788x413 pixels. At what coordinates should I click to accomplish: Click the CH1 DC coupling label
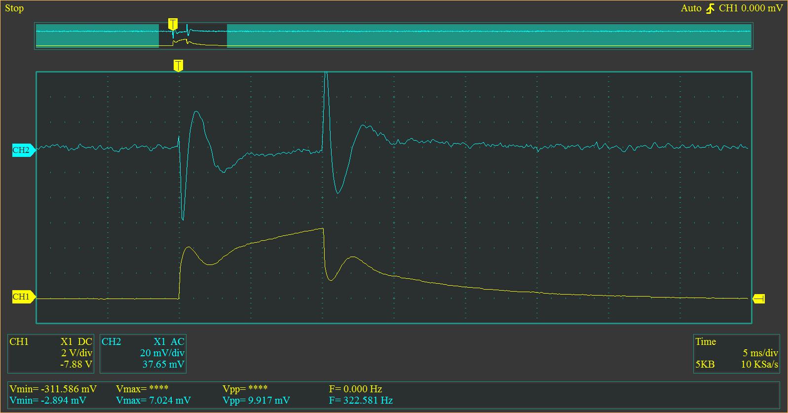pos(85,341)
